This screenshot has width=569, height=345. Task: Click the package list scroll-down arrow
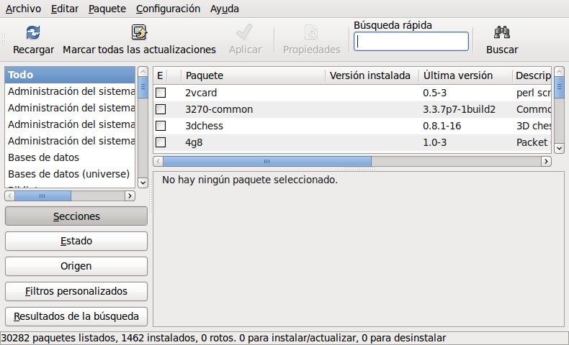click(x=559, y=148)
